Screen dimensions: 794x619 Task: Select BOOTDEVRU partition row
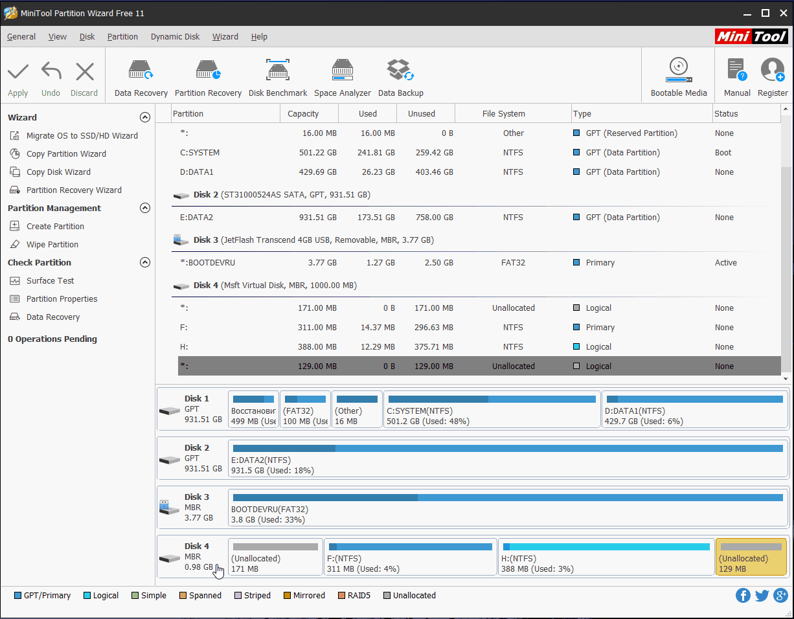click(x=479, y=263)
